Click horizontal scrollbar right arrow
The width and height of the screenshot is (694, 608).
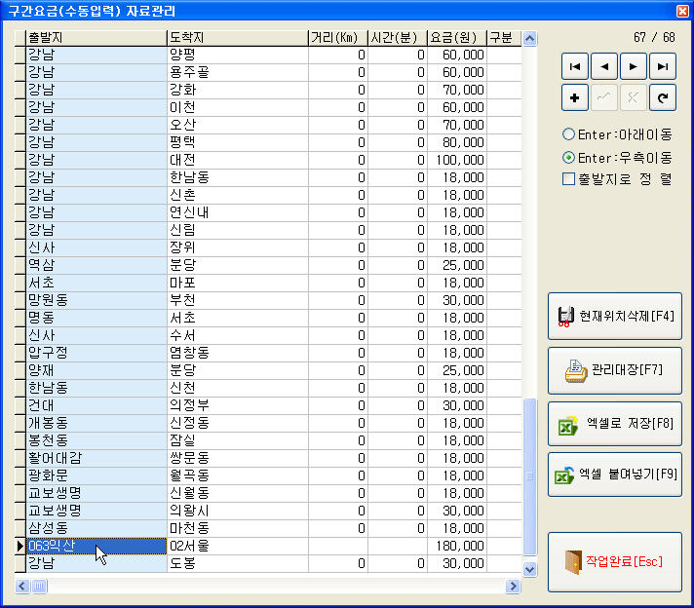tap(513, 587)
